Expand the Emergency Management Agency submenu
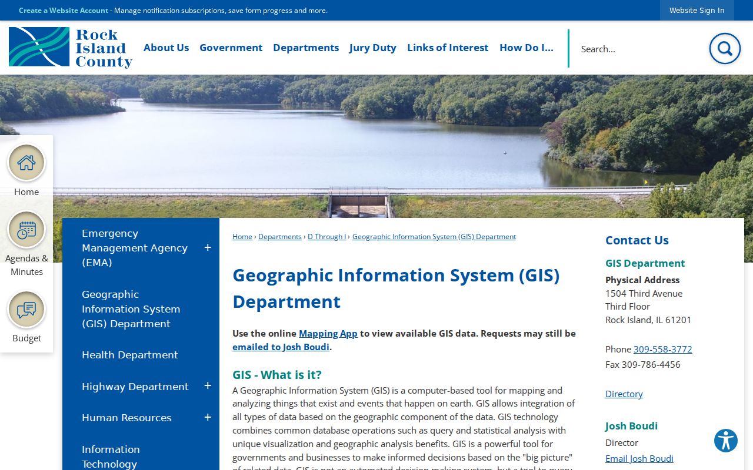This screenshot has width=753, height=470. (x=208, y=248)
